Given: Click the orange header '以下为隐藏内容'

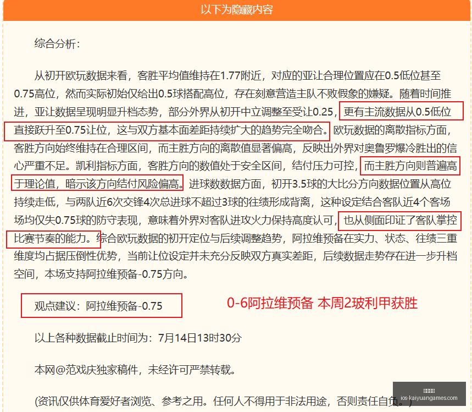Looking at the screenshot, I should [237, 10].
